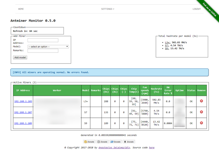Donate with Bitcoin button

(89, 142)
